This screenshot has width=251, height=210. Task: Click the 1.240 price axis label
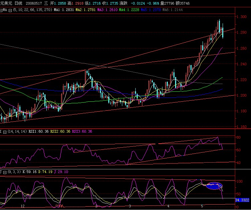[242, 64]
